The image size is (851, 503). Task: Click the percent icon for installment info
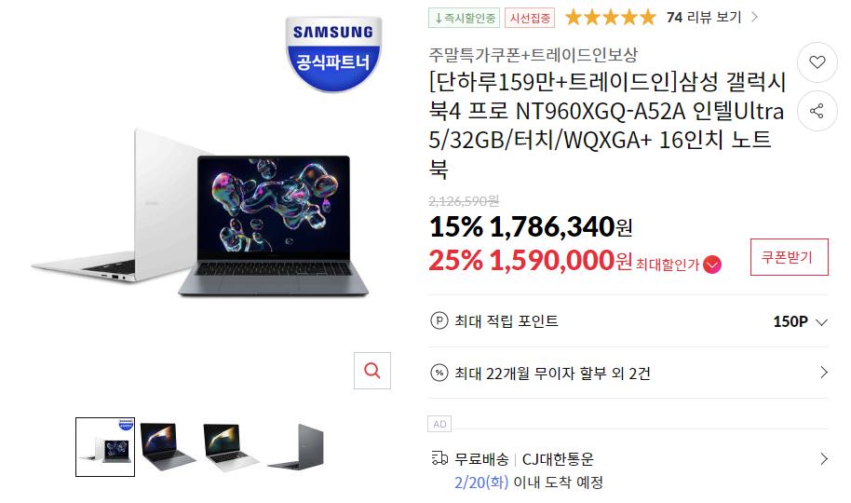pyautogui.click(x=439, y=374)
